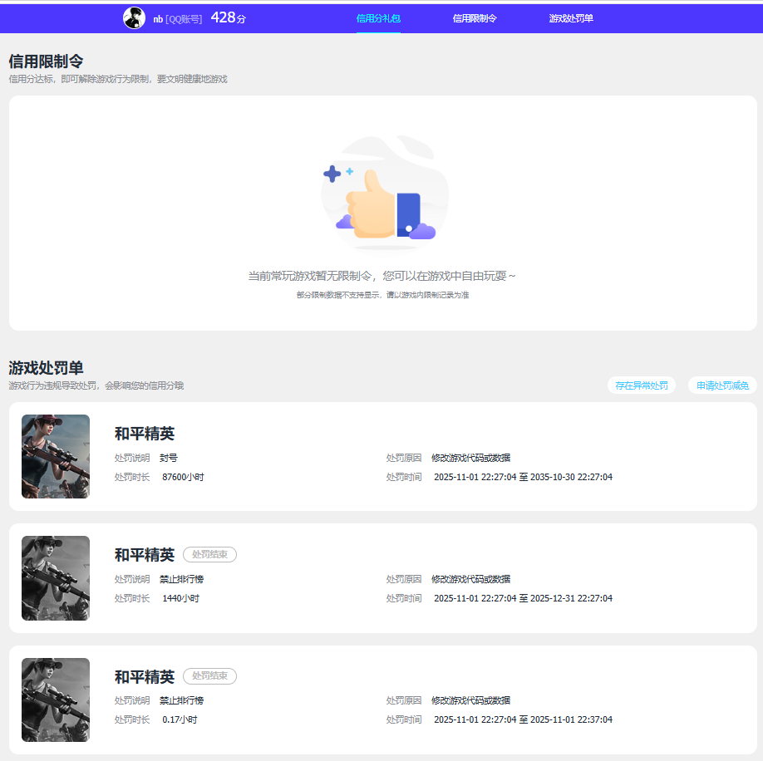
Task: Click the 信用限制令 section heading
Action: 46,61
